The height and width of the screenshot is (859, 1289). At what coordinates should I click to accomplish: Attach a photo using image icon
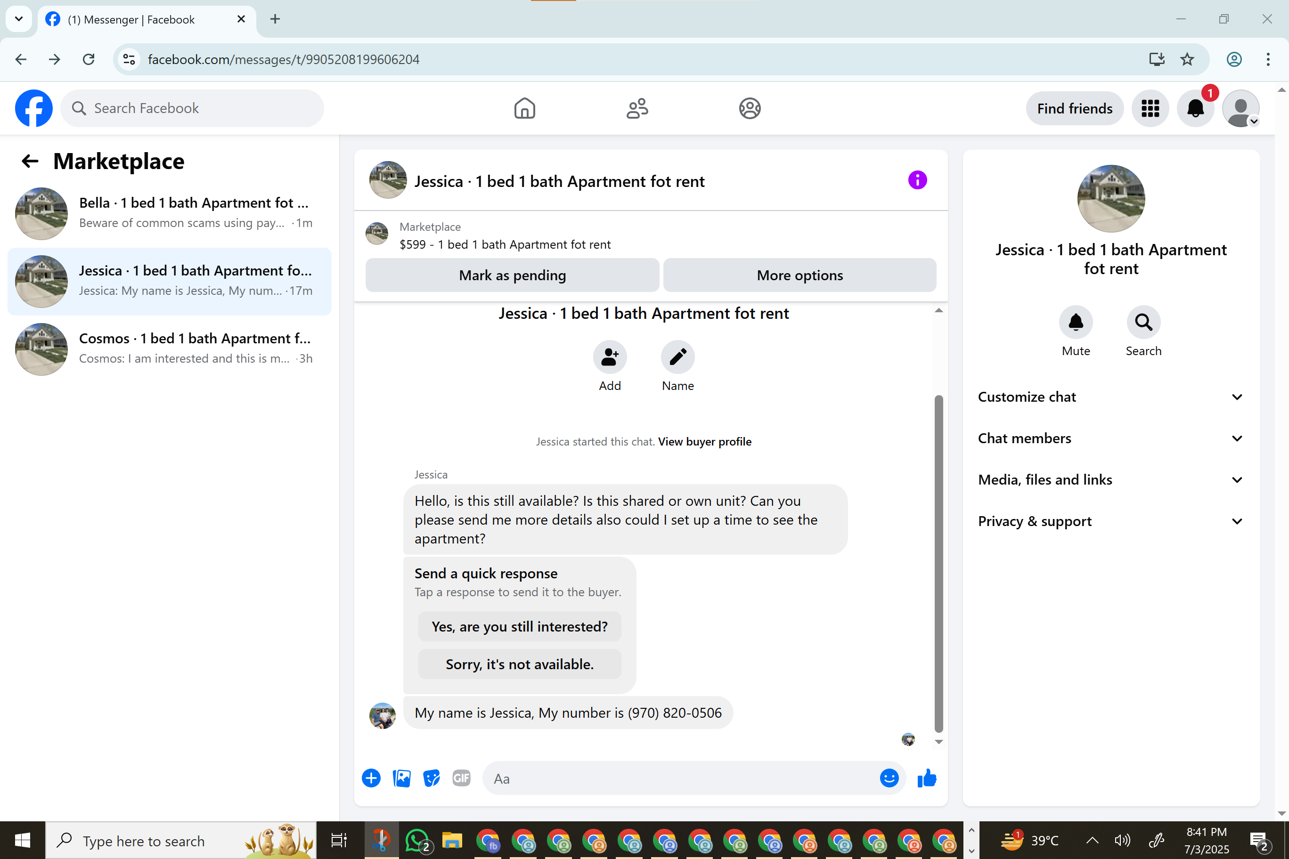(x=401, y=778)
